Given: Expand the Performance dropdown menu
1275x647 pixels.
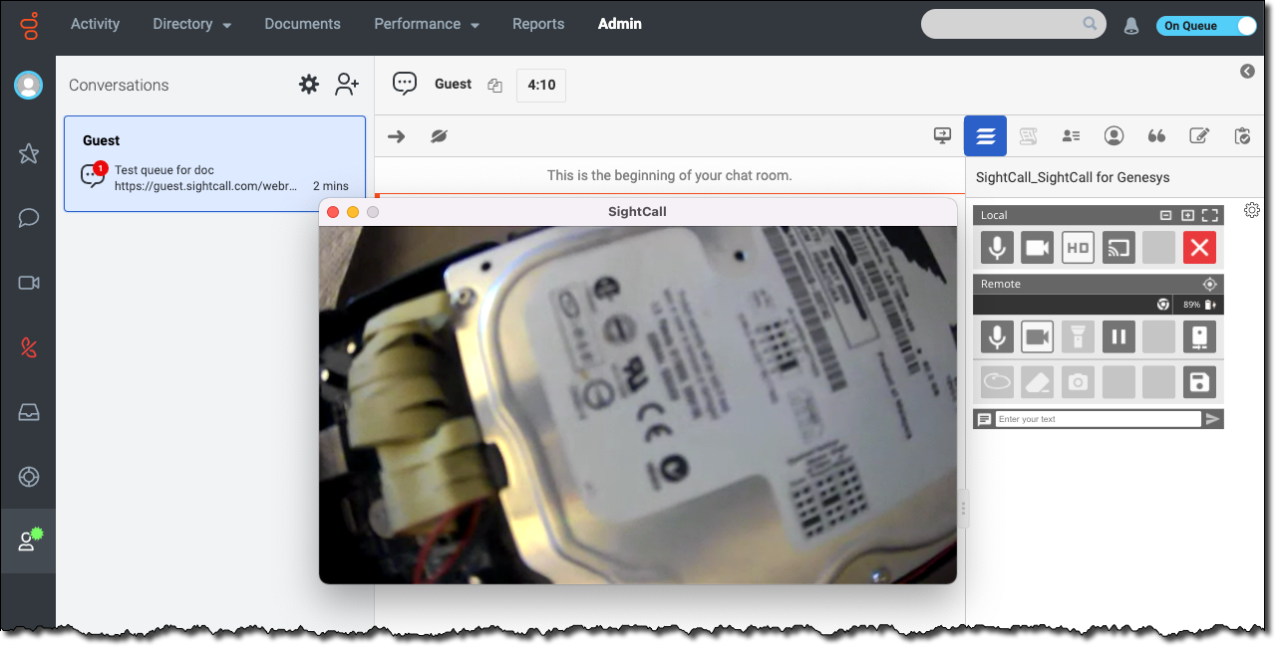Looking at the screenshot, I should pyautogui.click(x=426, y=24).
